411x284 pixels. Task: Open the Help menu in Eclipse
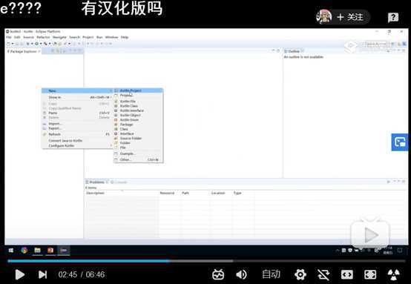coord(125,37)
